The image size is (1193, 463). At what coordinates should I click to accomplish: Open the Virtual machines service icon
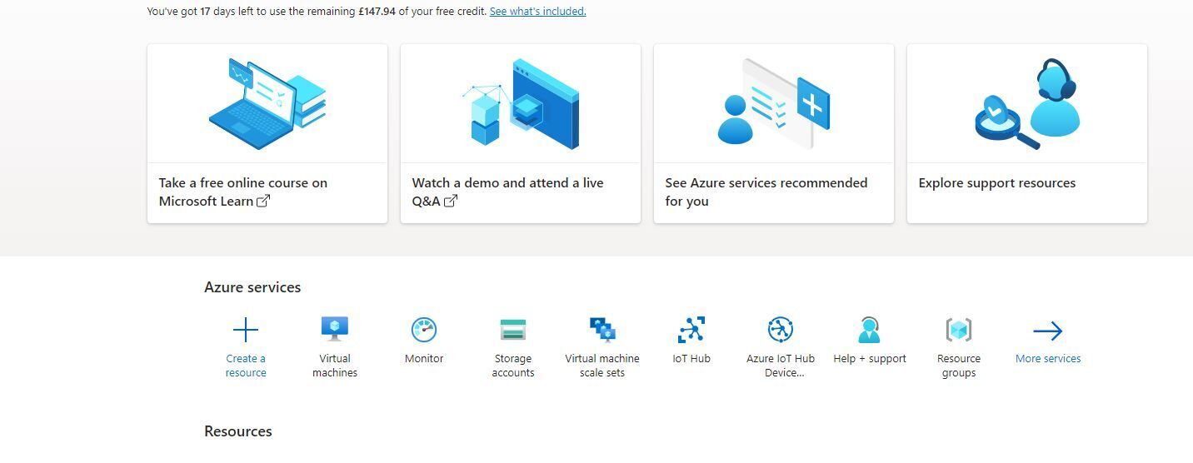[x=335, y=330]
